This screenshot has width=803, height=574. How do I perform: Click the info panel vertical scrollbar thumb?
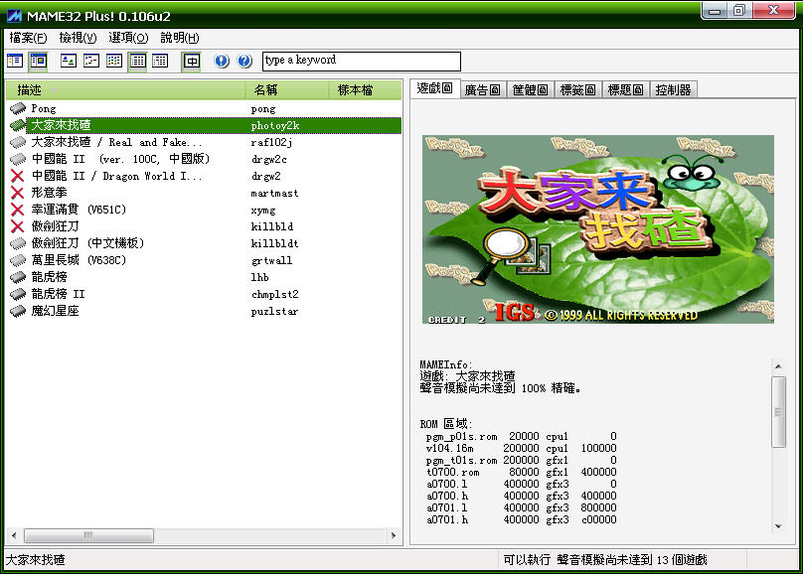[x=778, y=412]
